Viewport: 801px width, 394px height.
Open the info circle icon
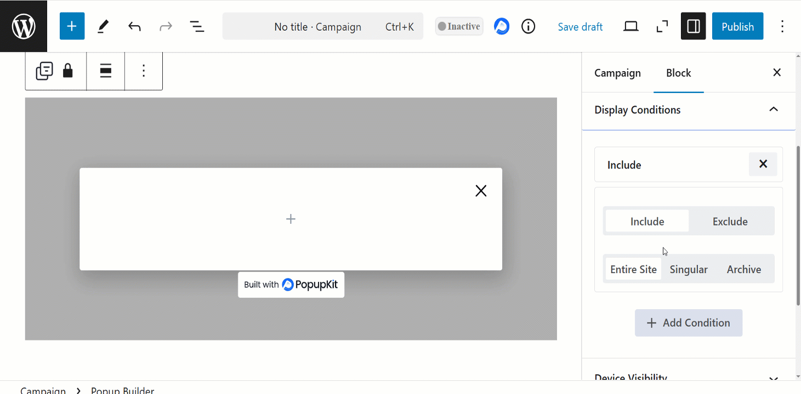tap(528, 26)
